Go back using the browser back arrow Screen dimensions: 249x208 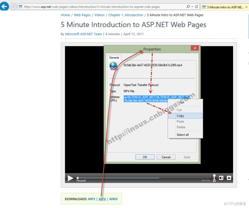click(4, 6)
